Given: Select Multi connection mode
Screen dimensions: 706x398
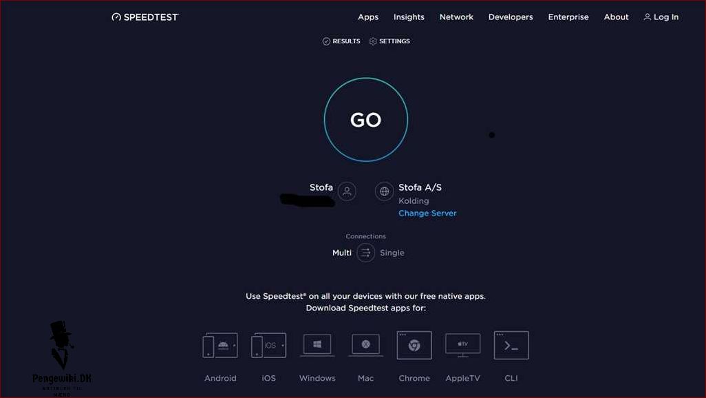Looking at the screenshot, I should point(341,253).
